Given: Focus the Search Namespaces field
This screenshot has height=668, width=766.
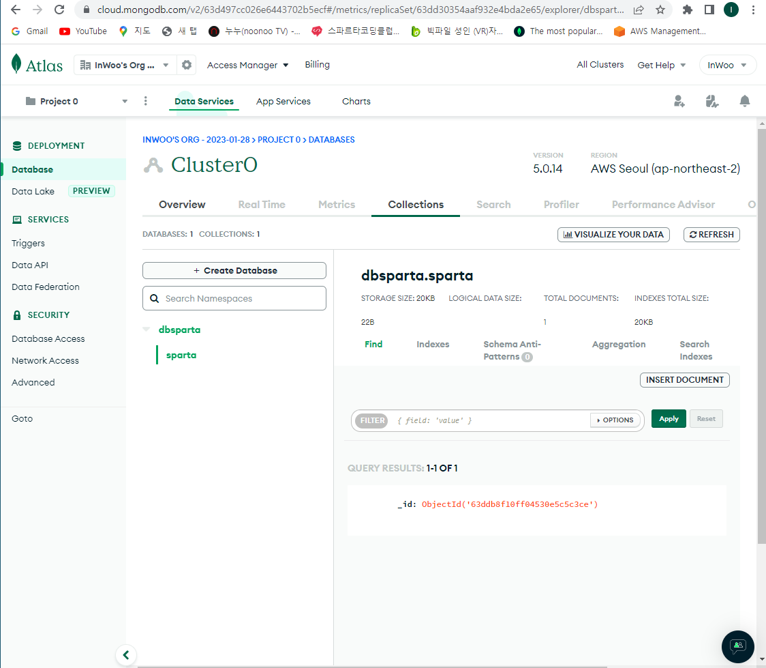Looking at the screenshot, I should [234, 298].
